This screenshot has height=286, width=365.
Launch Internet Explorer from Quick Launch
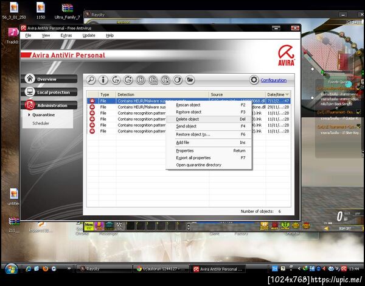29,269
